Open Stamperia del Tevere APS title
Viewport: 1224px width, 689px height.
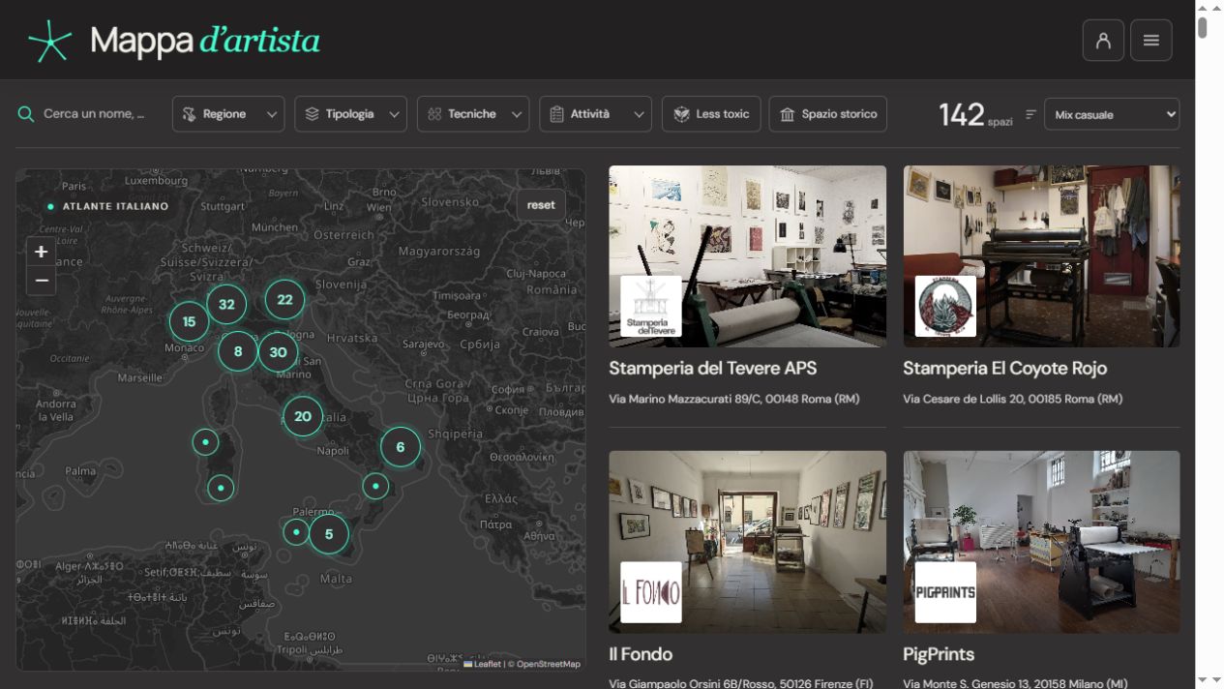pos(712,369)
